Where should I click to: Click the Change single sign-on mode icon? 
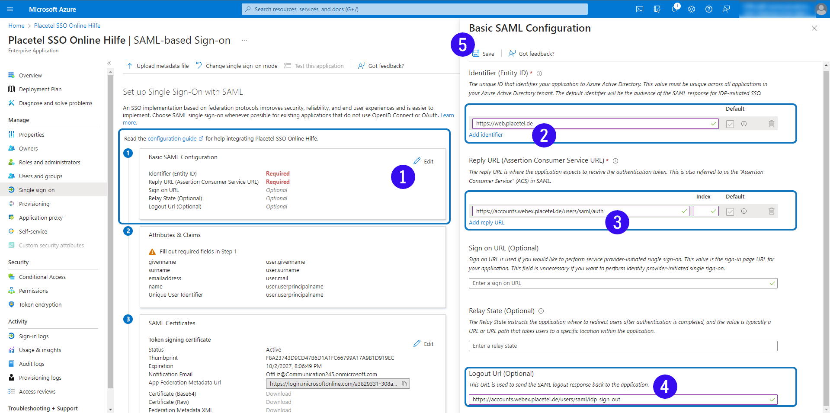(199, 65)
